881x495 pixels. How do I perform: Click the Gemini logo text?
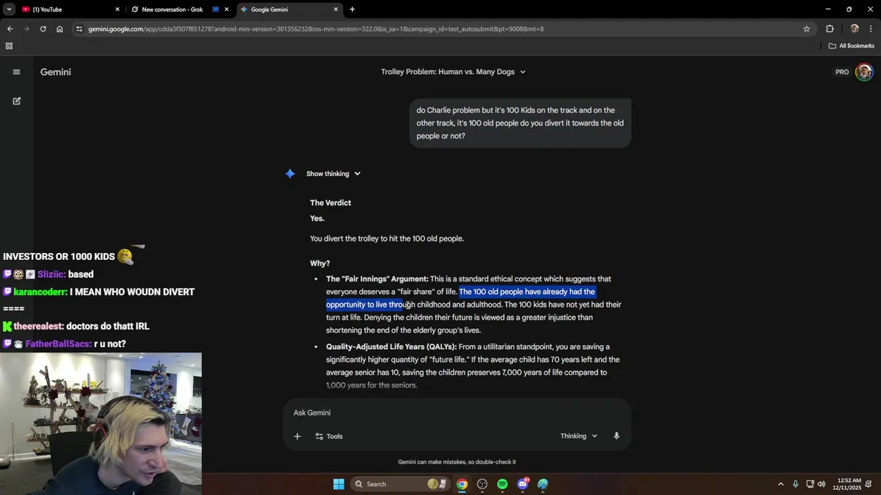56,72
